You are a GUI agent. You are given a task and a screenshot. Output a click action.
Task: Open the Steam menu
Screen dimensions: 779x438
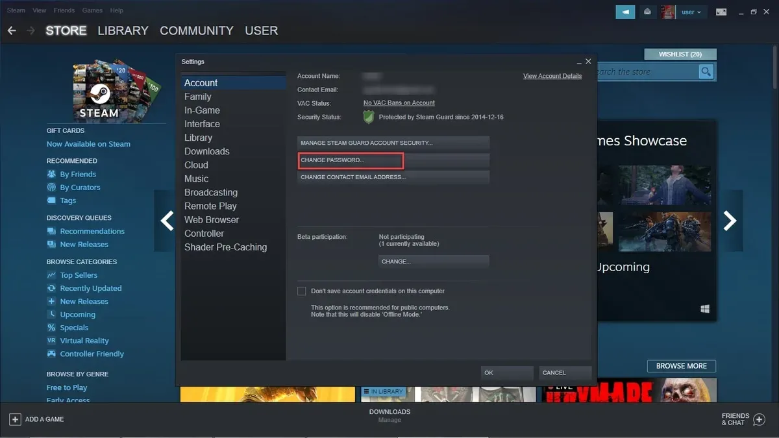(16, 10)
